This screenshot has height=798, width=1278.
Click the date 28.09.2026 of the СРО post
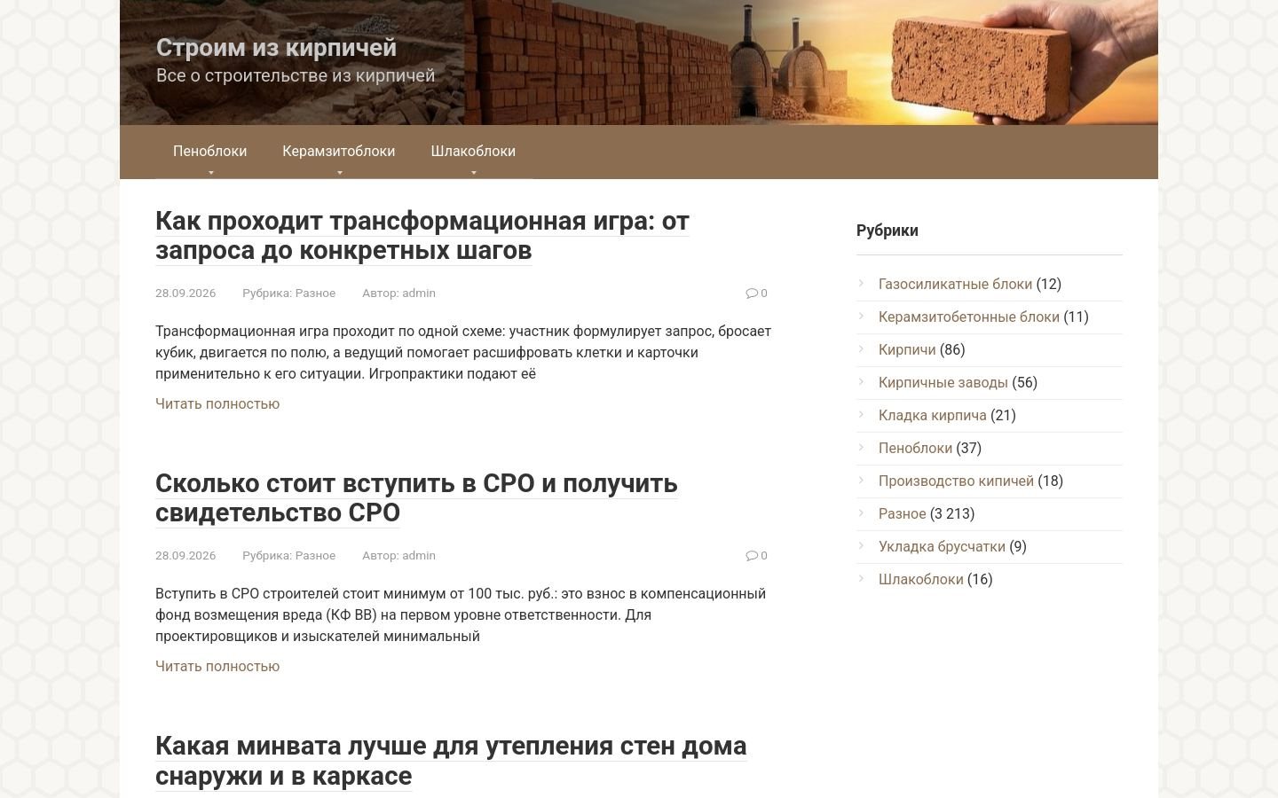[185, 555]
